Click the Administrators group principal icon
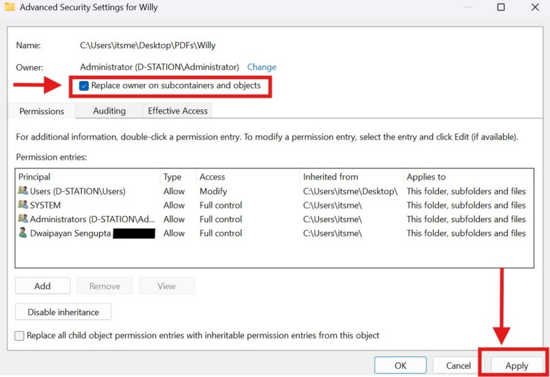Image resolution: width=550 pixels, height=377 pixels. (x=23, y=219)
